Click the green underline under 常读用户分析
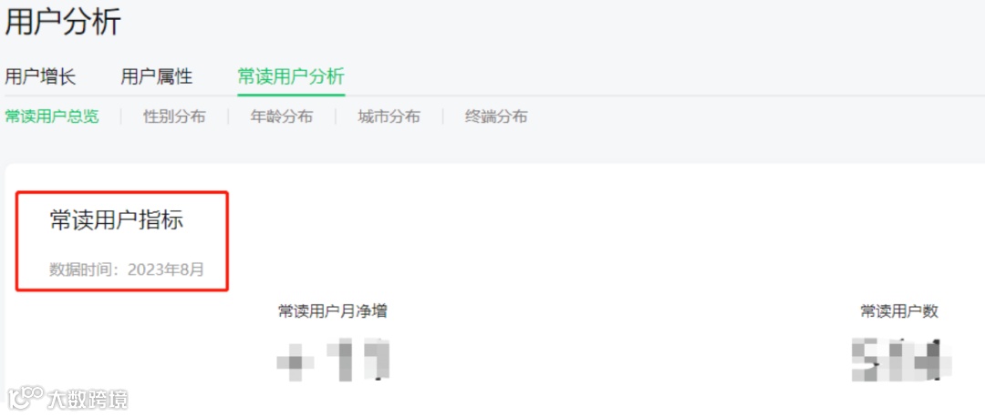985x417 pixels. click(x=291, y=95)
